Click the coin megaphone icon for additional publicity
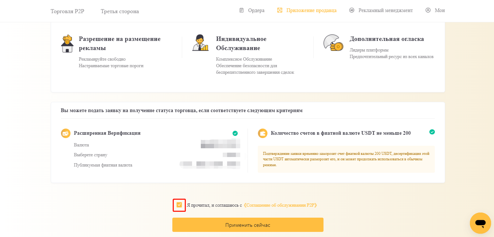The width and height of the screenshot is (494, 237). [x=333, y=43]
